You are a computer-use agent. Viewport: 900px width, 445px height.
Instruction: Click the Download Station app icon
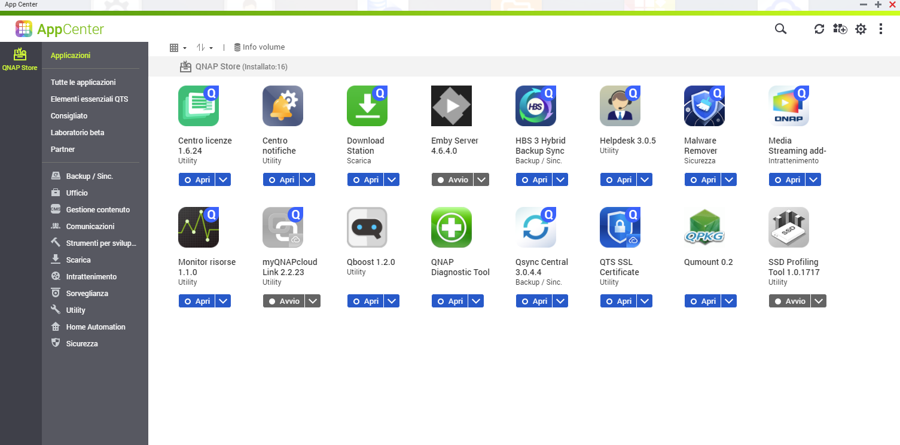click(x=367, y=106)
